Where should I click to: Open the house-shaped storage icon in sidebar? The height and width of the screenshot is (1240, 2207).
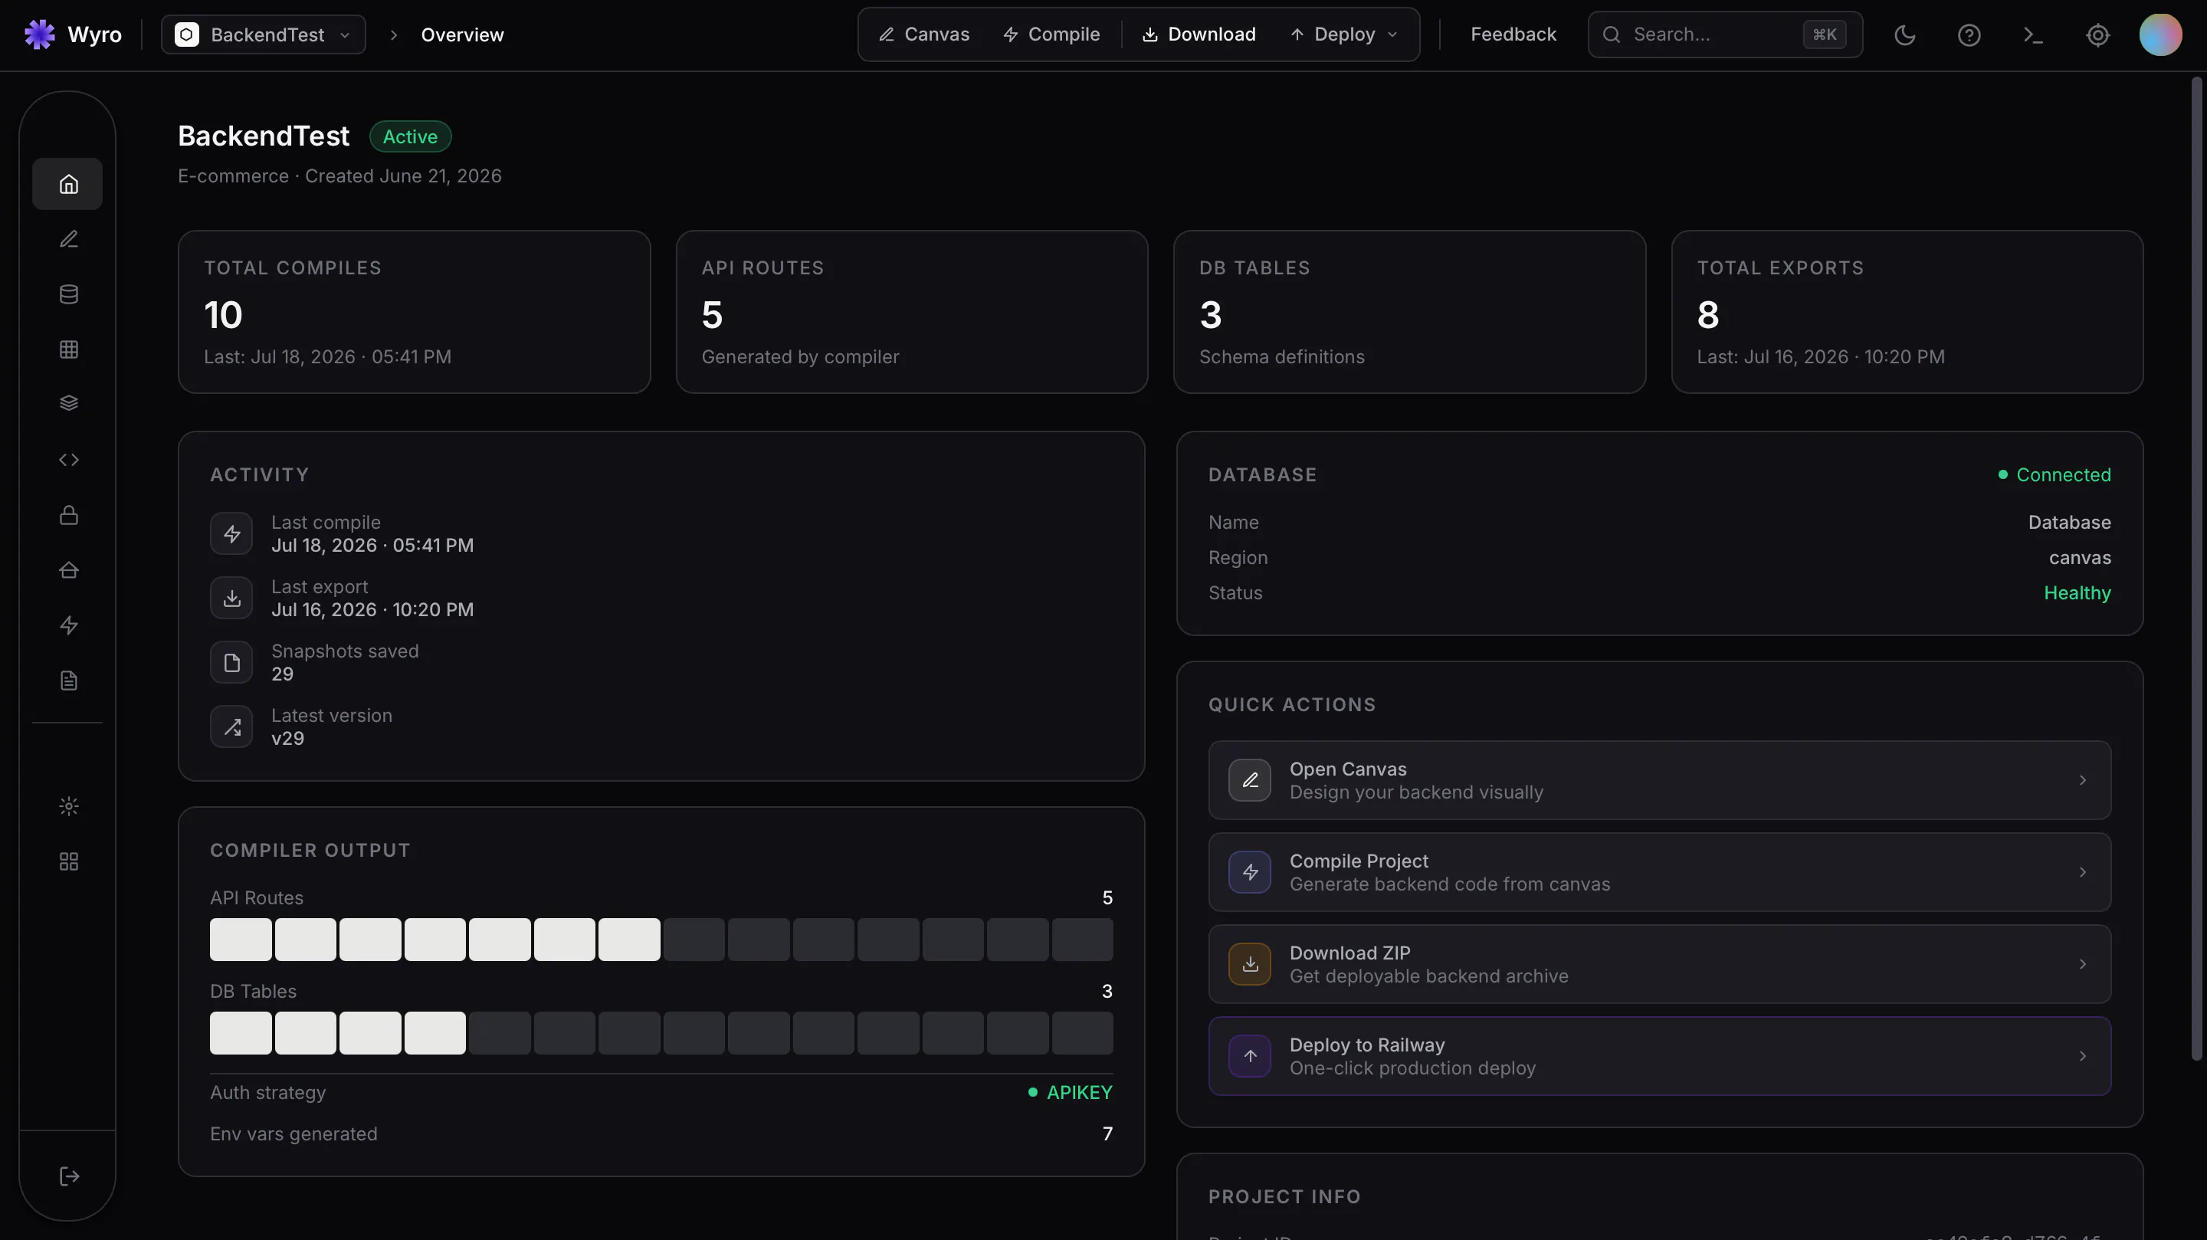pyautogui.click(x=68, y=570)
